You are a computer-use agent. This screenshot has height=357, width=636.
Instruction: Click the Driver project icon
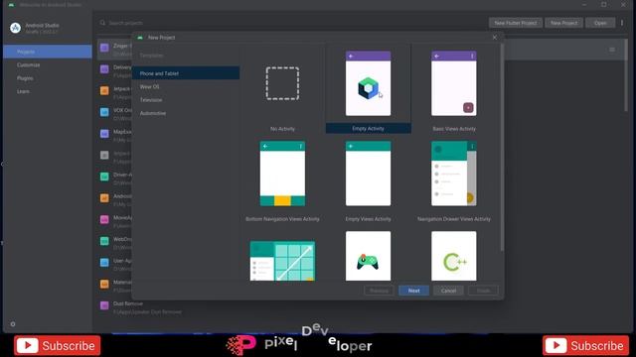click(104, 177)
